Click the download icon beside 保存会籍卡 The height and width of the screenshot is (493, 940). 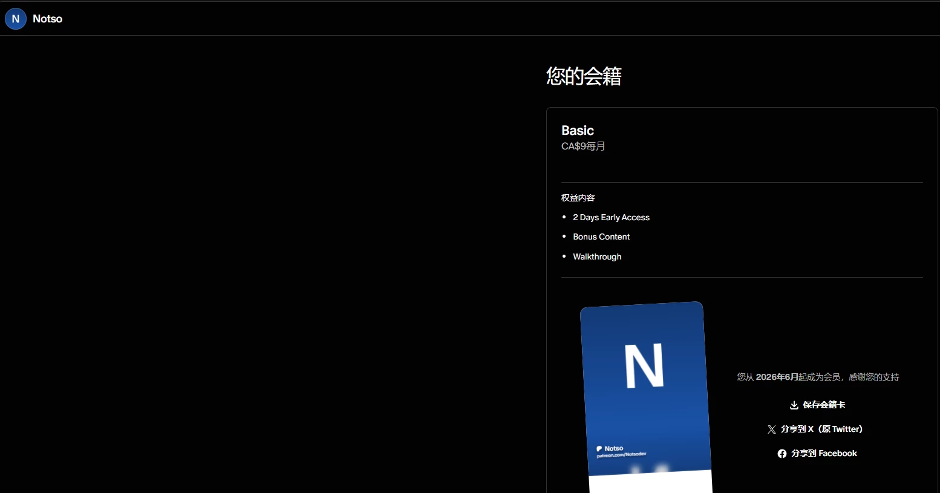[x=794, y=405]
